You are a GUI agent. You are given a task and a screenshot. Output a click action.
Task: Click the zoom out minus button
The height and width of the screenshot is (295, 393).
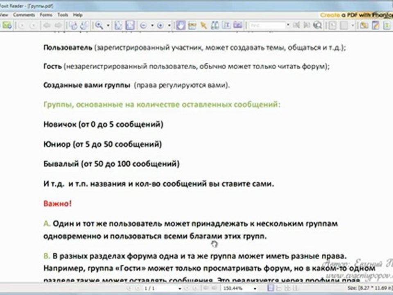point(143,25)
